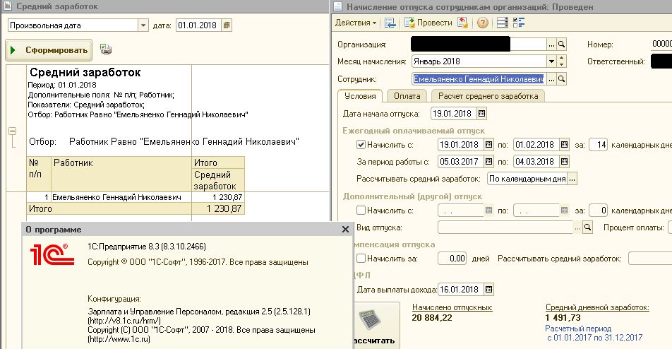This screenshot has width=672, height=349.
Task: Click the magnifier icon for Сотрудник
Action: (561, 79)
